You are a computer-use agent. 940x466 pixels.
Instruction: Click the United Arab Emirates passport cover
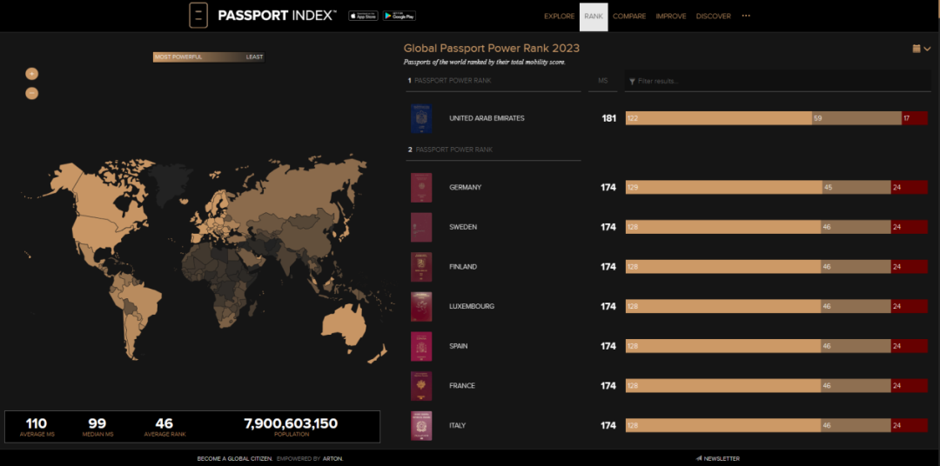click(421, 118)
